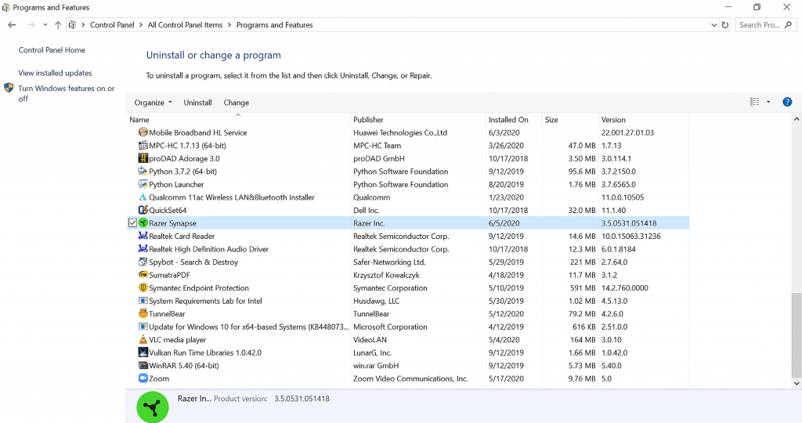Viewport: 802px width, 423px height.
Task: Click the win.rar GmbH publisher cell
Action: [376, 365]
